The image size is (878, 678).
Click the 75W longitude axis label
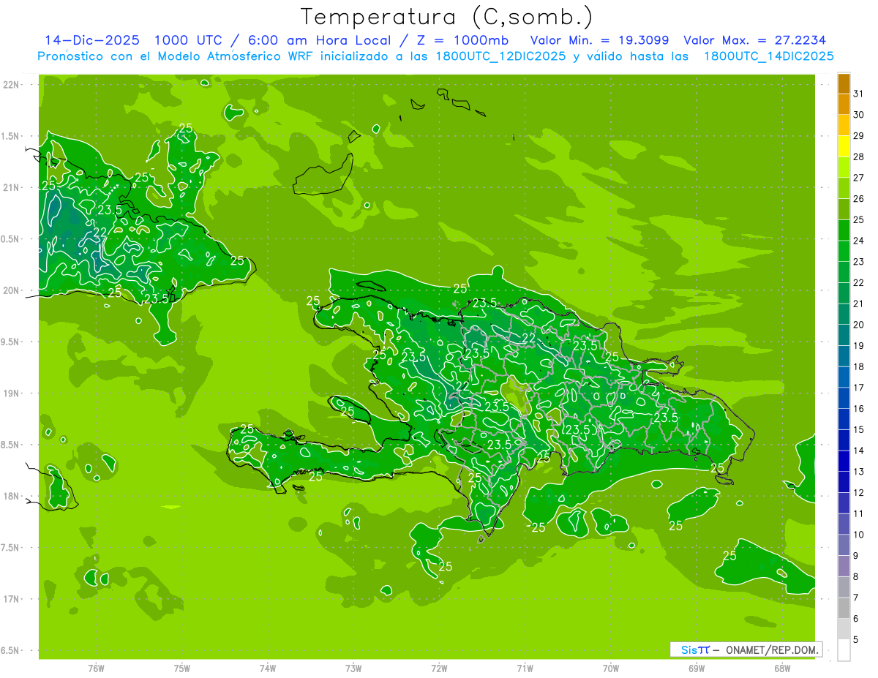(x=182, y=668)
